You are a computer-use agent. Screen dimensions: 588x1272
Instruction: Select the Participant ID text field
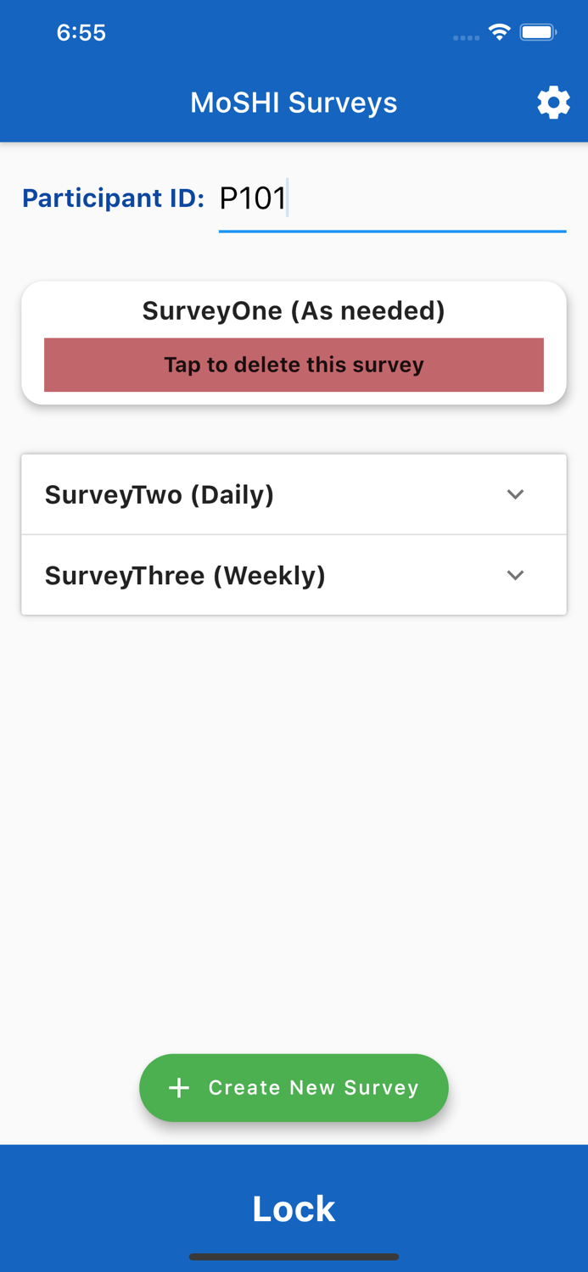click(x=392, y=198)
